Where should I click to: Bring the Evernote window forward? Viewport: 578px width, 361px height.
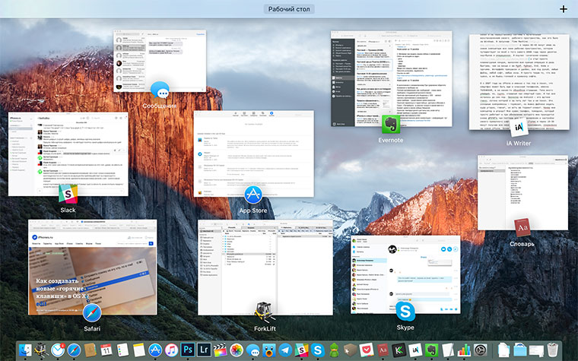click(391, 79)
